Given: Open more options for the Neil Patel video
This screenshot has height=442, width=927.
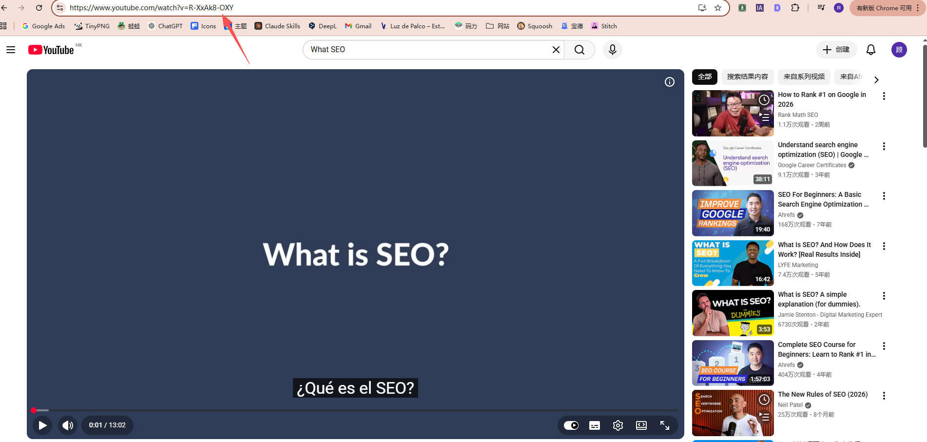Looking at the screenshot, I should [884, 396].
